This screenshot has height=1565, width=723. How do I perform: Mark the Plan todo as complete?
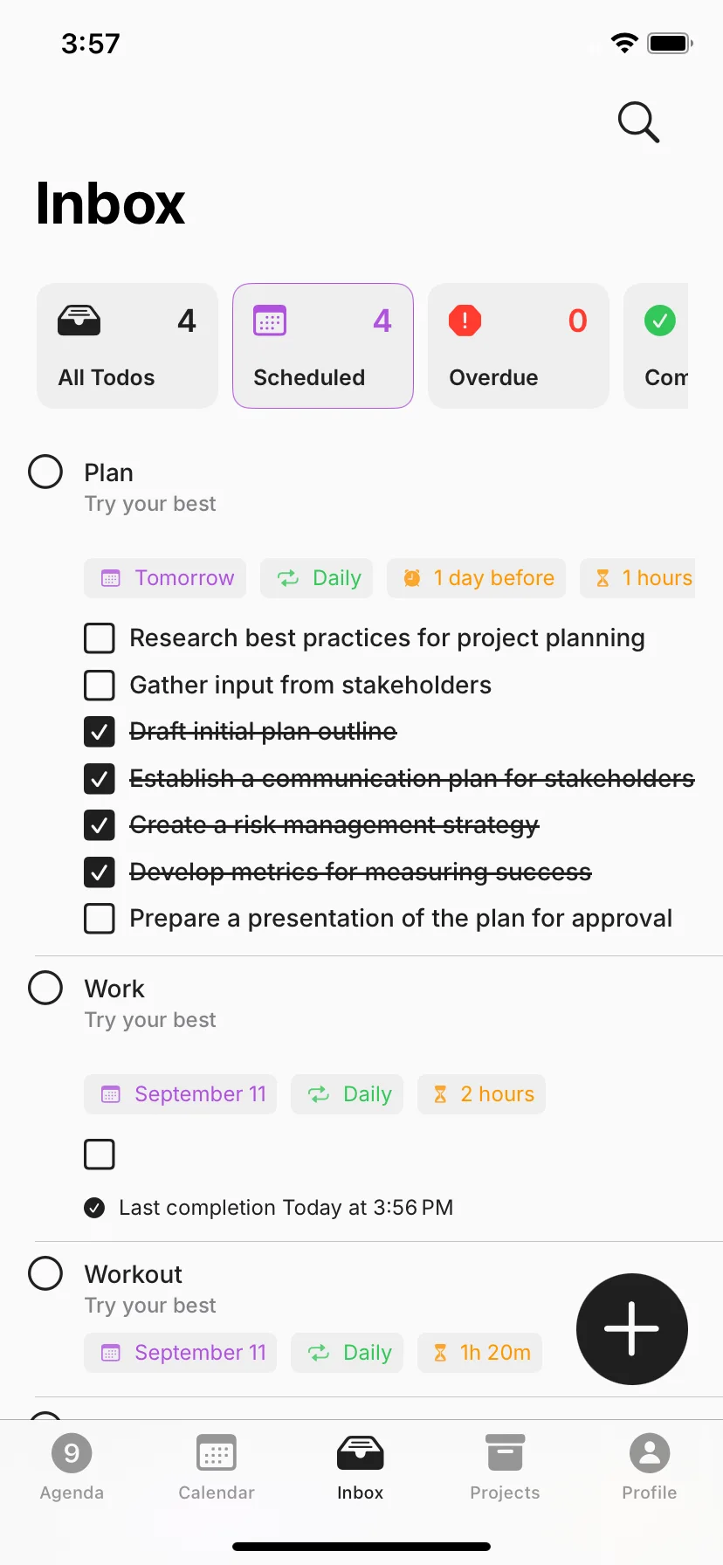(45, 472)
